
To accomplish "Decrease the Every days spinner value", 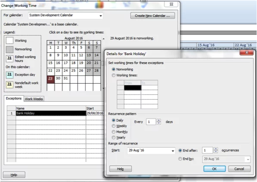I will point(158,123).
